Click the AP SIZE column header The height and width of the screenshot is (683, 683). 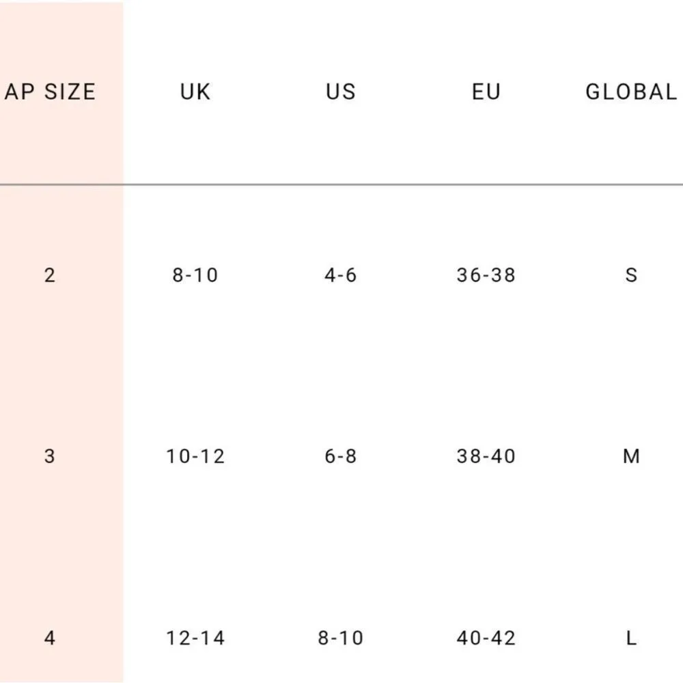(x=50, y=92)
